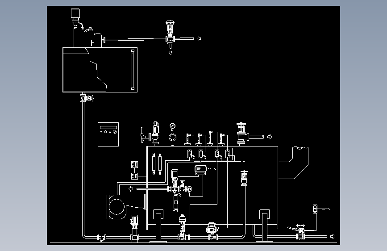Screen dimensions: 387x251
Task: Select the control panel box with round knobs
Action: tap(108, 134)
